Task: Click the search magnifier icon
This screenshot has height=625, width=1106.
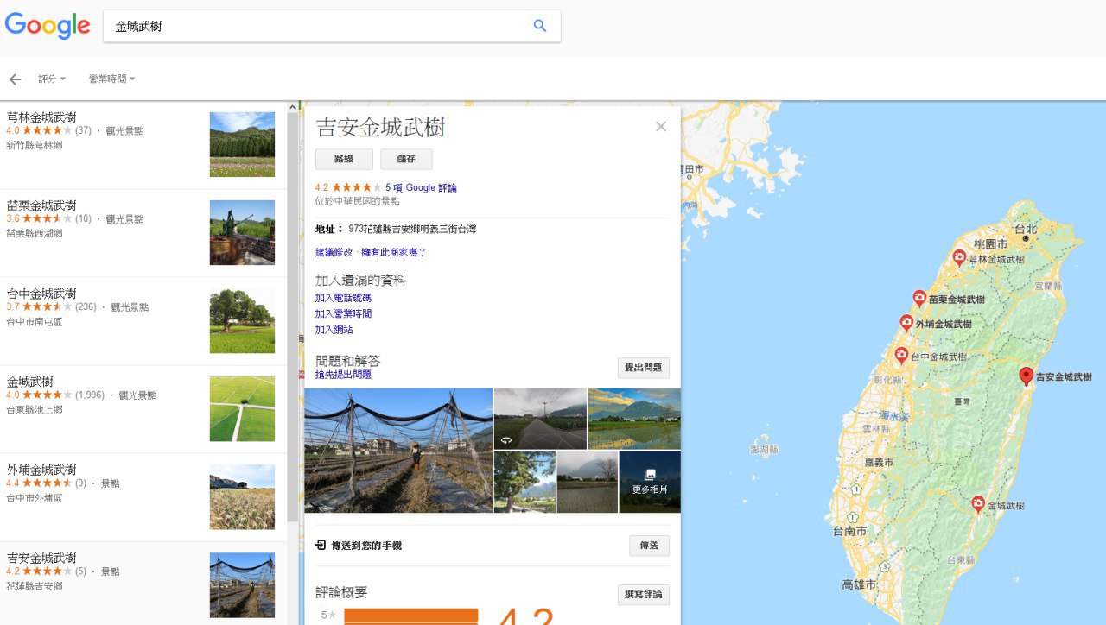Action: point(540,26)
